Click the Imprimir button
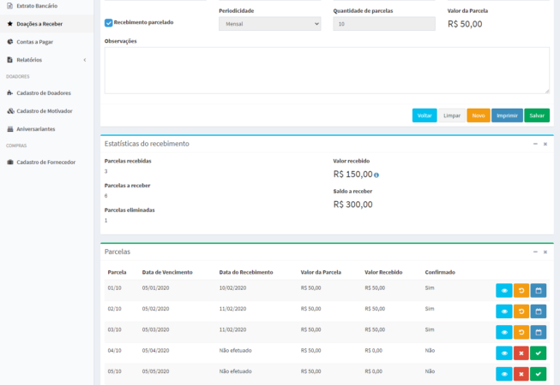Viewport: 560px width, 385px height. pos(507,115)
